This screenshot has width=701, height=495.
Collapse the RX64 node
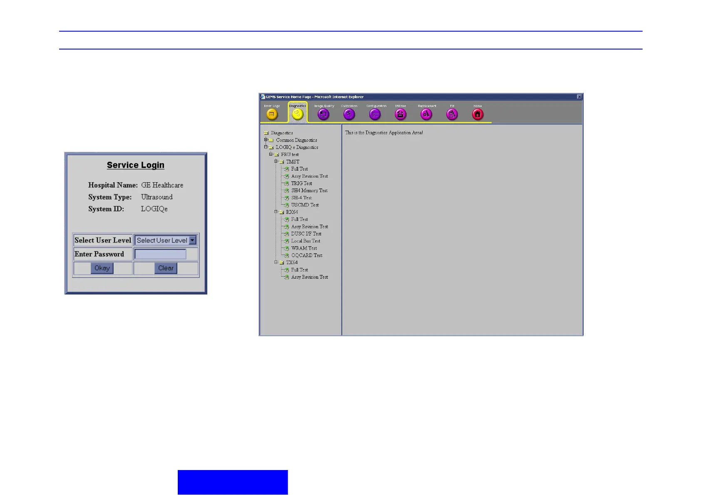pyautogui.click(x=276, y=212)
